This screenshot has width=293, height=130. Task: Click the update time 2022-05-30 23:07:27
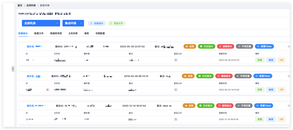click(x=229, y=60)
